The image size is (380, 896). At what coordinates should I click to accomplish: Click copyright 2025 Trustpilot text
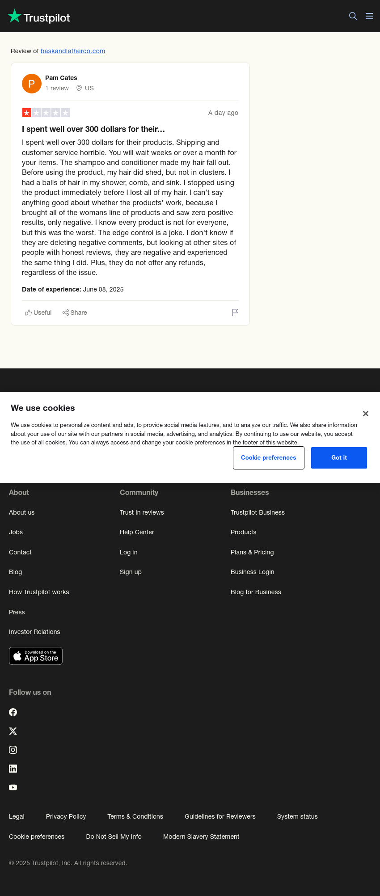[68, 863]
